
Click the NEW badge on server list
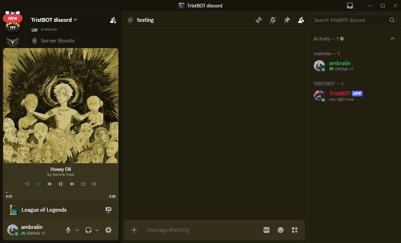[13, 18]
